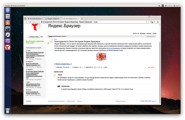Open the clock showing 10:12
The height and width of the screenshot is (120, 185).
(170, 6)
